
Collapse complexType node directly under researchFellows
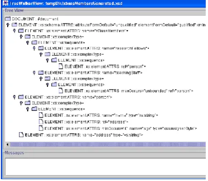tap(41, 54)
